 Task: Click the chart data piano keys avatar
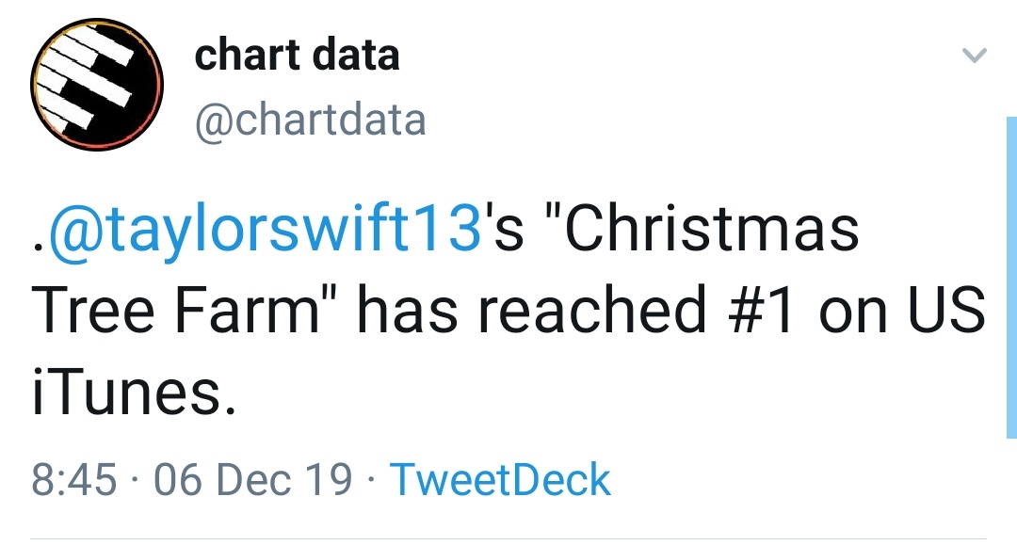(x=98, y=84)
